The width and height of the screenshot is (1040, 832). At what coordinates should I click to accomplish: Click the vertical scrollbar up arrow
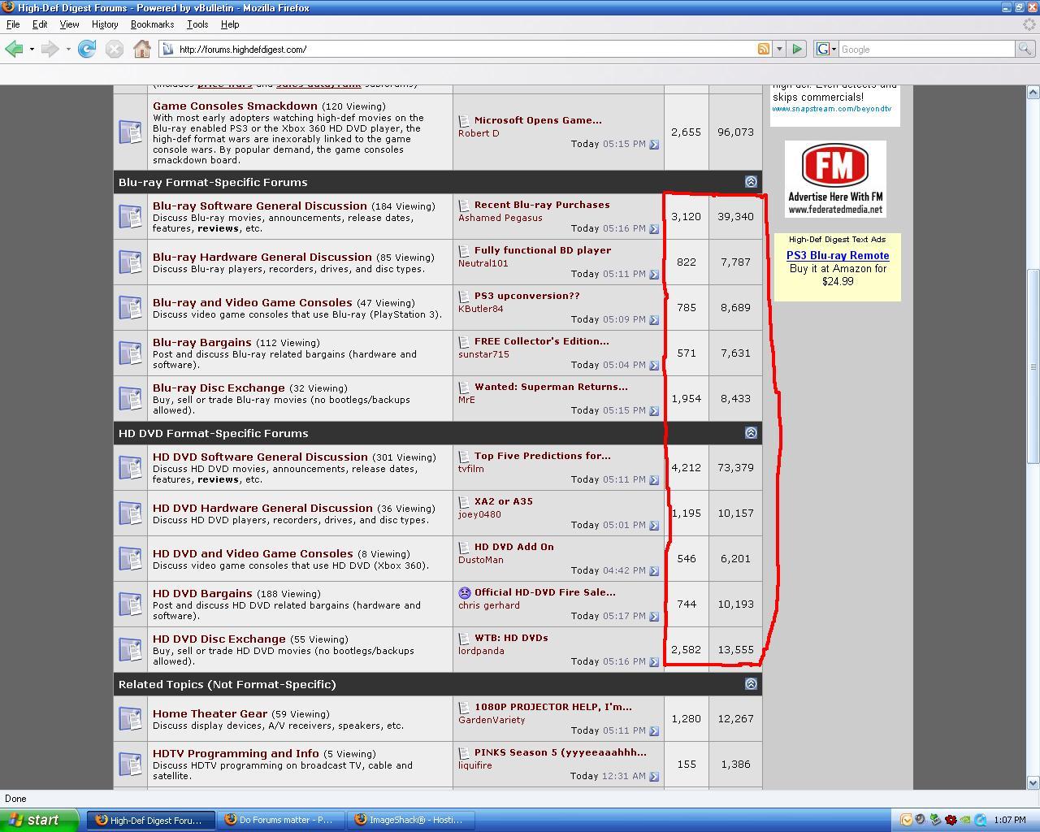1033,92
